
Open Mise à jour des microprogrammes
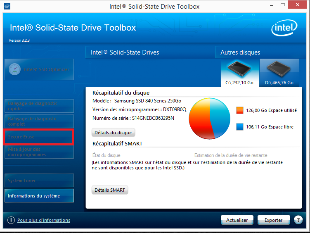[x=39, y=152]
